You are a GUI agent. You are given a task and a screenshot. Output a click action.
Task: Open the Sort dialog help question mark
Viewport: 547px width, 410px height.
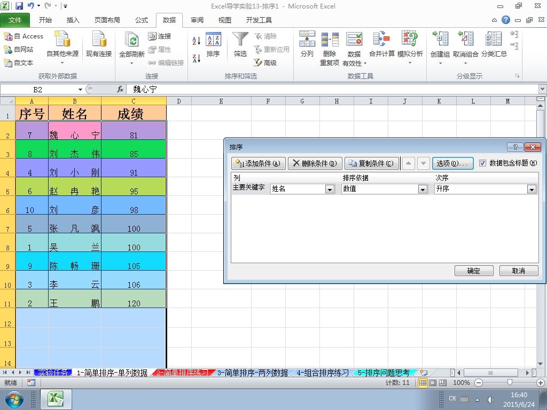515,147
